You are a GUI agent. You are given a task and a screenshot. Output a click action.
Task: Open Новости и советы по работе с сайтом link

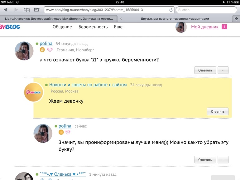(88, 85)
